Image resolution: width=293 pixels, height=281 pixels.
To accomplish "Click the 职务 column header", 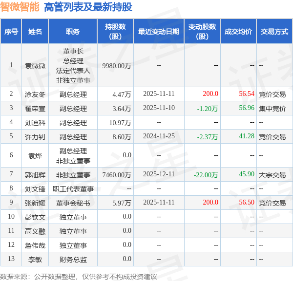I will [x=73, y=31].
